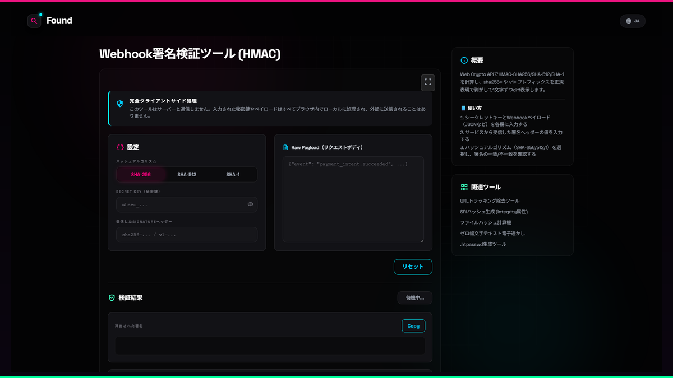673x378 pixels.
Task: Click the globe icon in language button
Action: [x=629, y=21]
